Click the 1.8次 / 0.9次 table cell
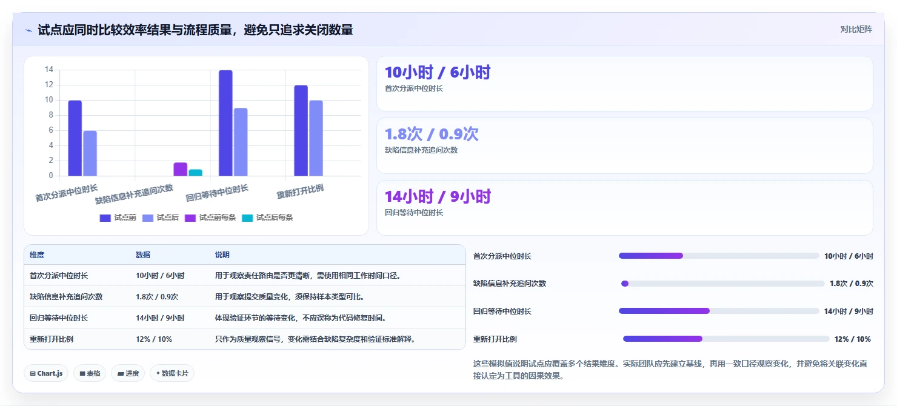Viewport: 897px width, 406px height. 157,297
